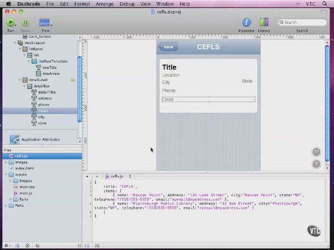Click the green Run button
Viewport: 334px width, 250px height.
(11, 22)
